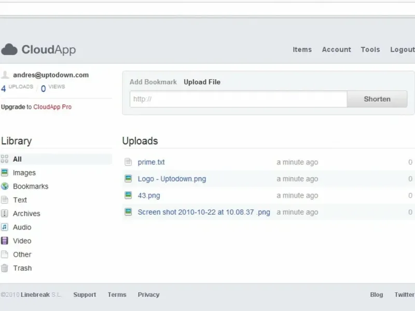The image size is (415, 311).
Task: Open Screen shot 2010-10-22 at 10.08.37 .png
Action: tap(204, 212)
